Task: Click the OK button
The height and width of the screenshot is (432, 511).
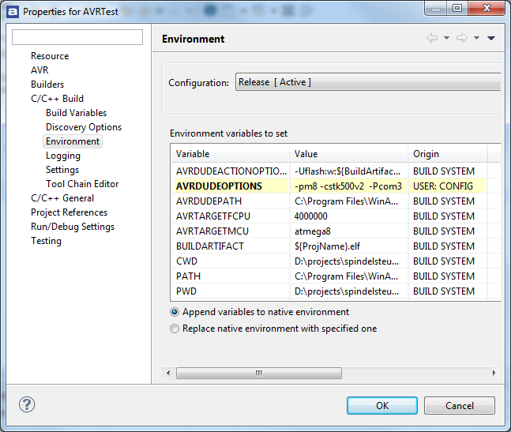Action: click(x=381, y=405)
